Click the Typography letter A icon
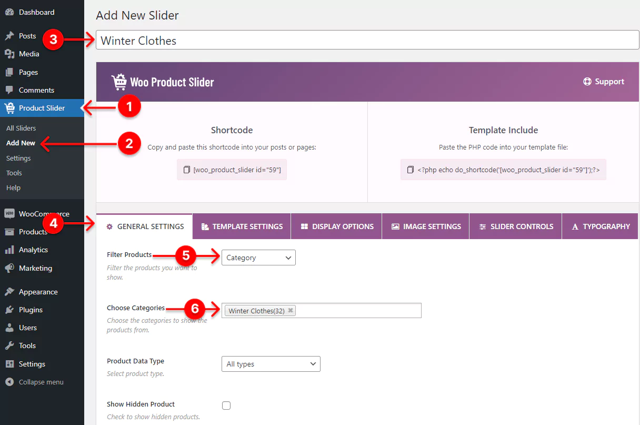Viewport: 640px width, 425px height. click(575, 226)
